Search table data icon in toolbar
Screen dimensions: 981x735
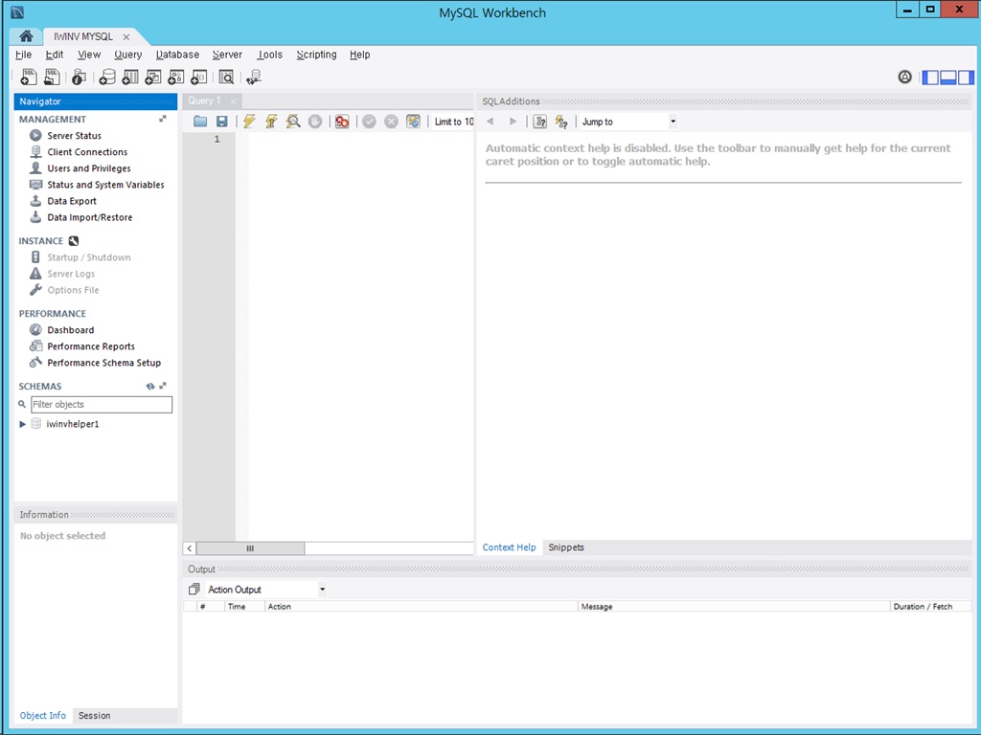tap(226, 77)
